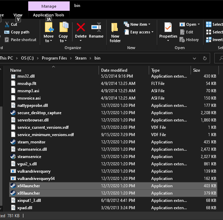This screenshot has width=223, height=220.
Task: Select the file mssmp3.asi
Action: [x=113, y=91]
